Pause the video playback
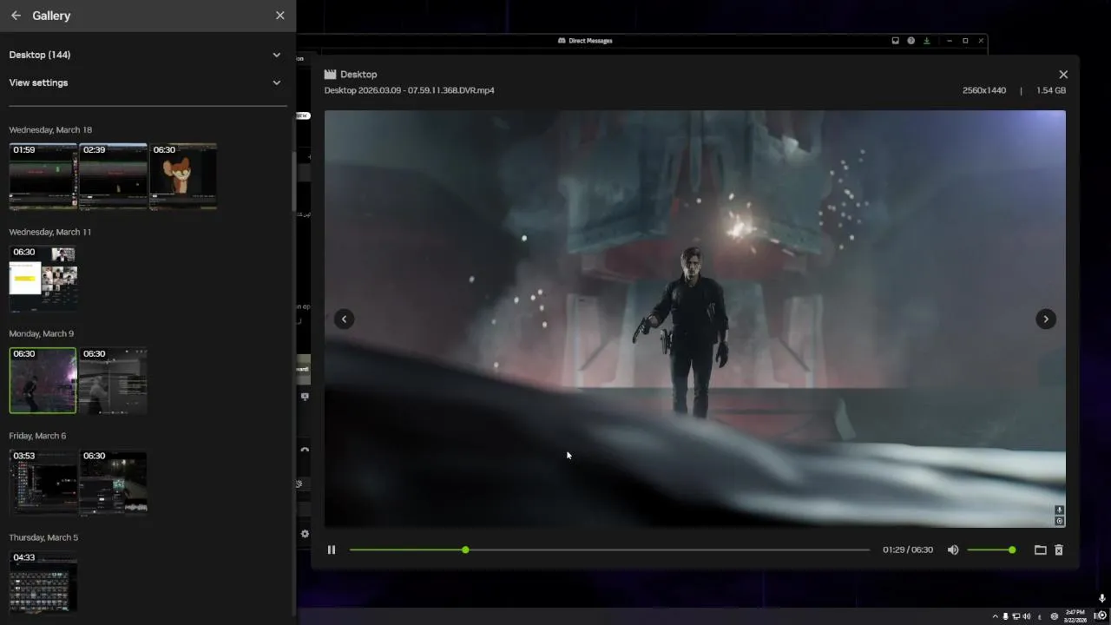1111x625 pixels. click(332, 549)
